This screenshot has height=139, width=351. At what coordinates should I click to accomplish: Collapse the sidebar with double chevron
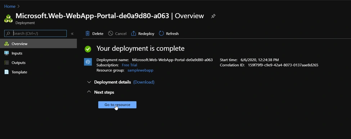72,34
